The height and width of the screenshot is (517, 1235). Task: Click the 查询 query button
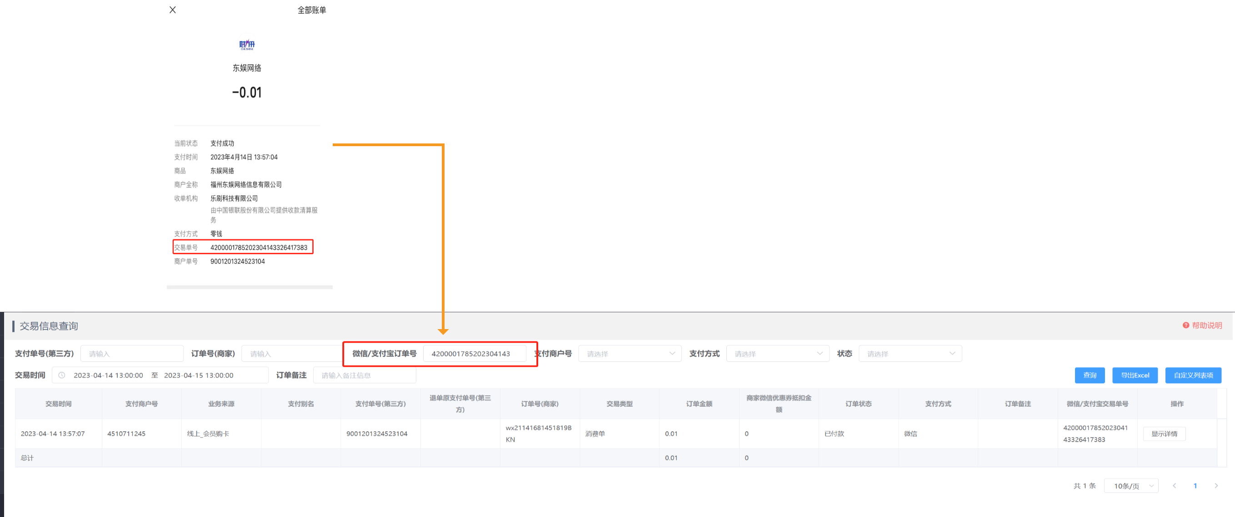1090,375
